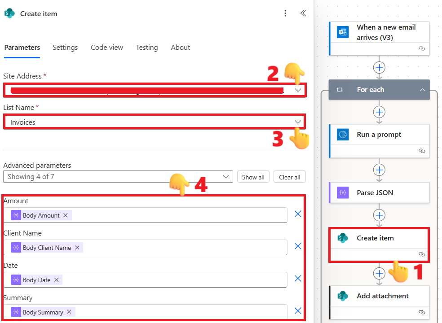
Task: Go to the Testing tab
Action: click(147, 48)
